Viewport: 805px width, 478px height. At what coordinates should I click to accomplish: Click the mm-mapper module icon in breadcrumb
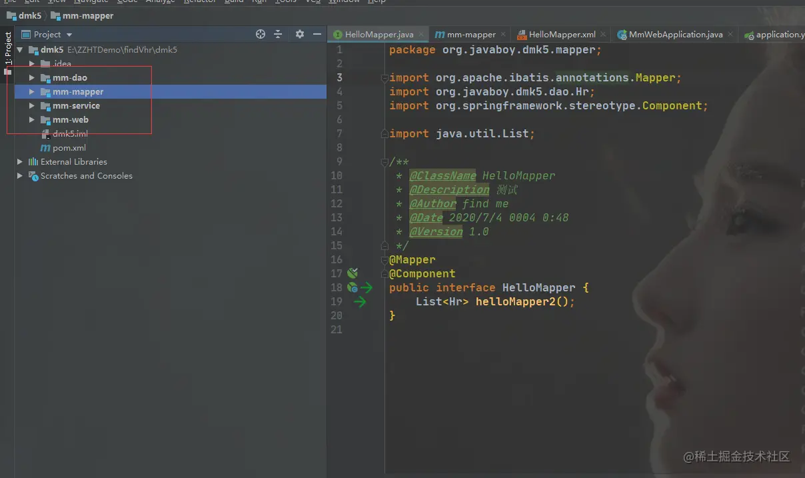55,15
